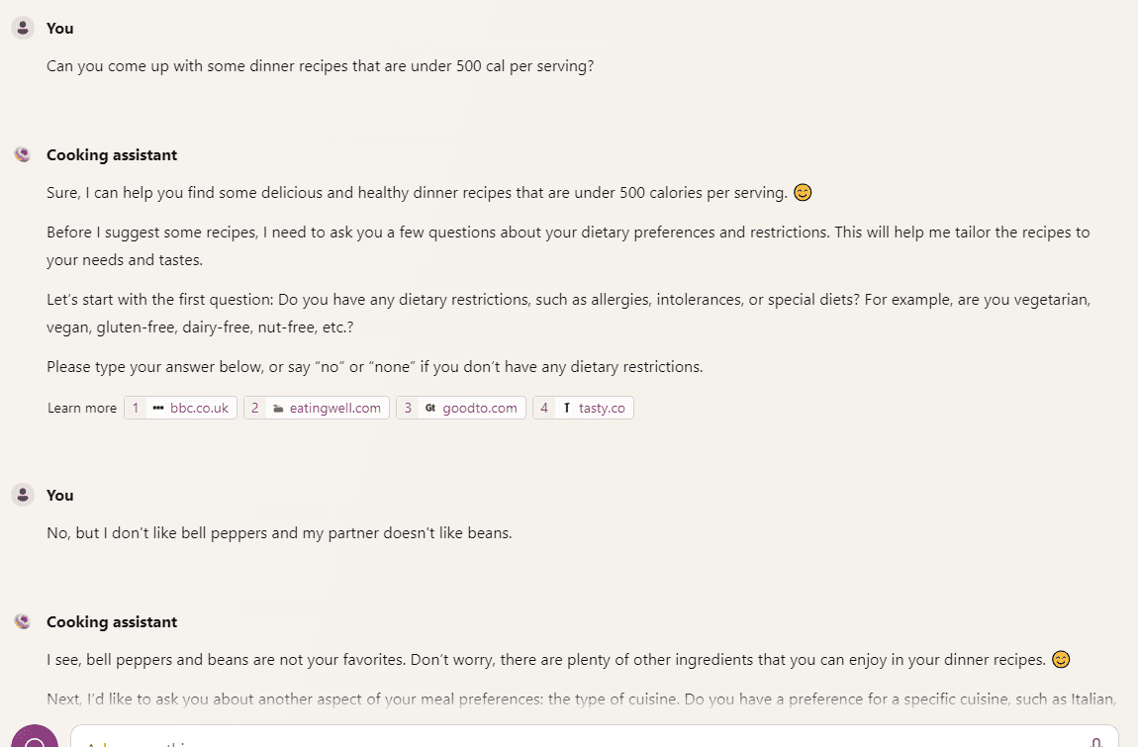Screen dimensions: 1138x747
Task: Click the citation number 1 badge
Action: (136, 408)
